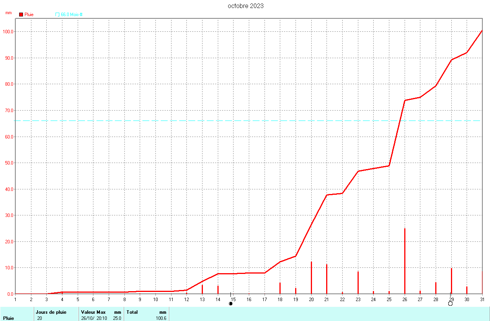Click day 26 on the x-axis
Viewport: 490px width, 321px height.
point(405,299)
